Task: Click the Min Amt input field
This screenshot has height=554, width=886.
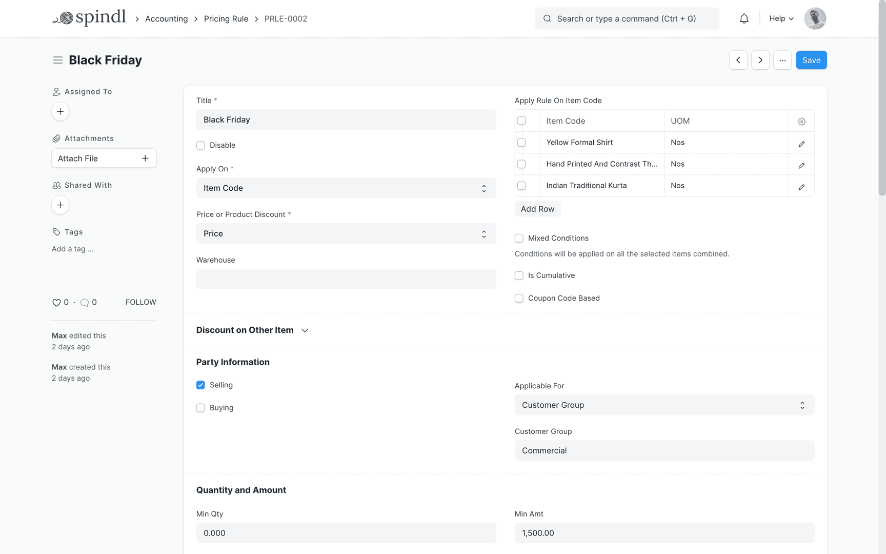Action: tap(664, 533)
